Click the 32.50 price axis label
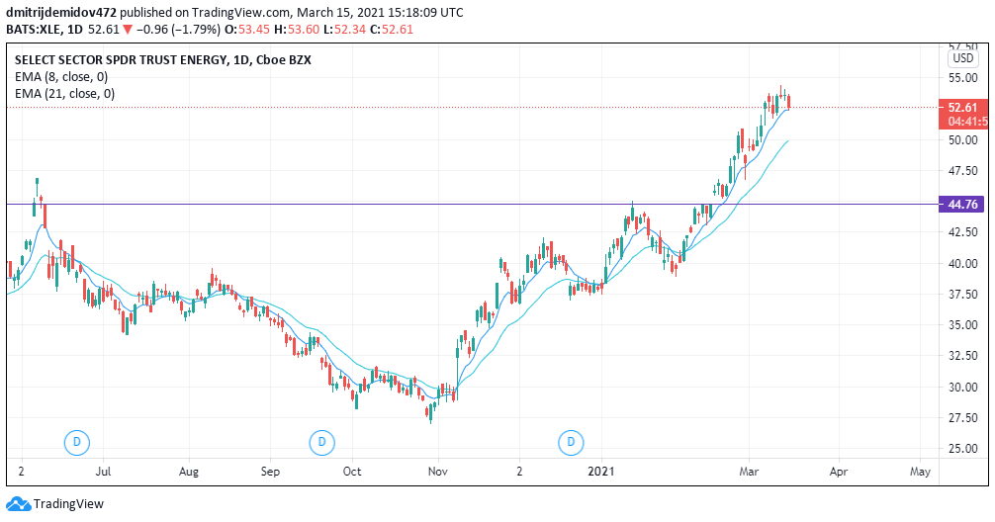Screen dimensions: 995x522 coord(962,355)
